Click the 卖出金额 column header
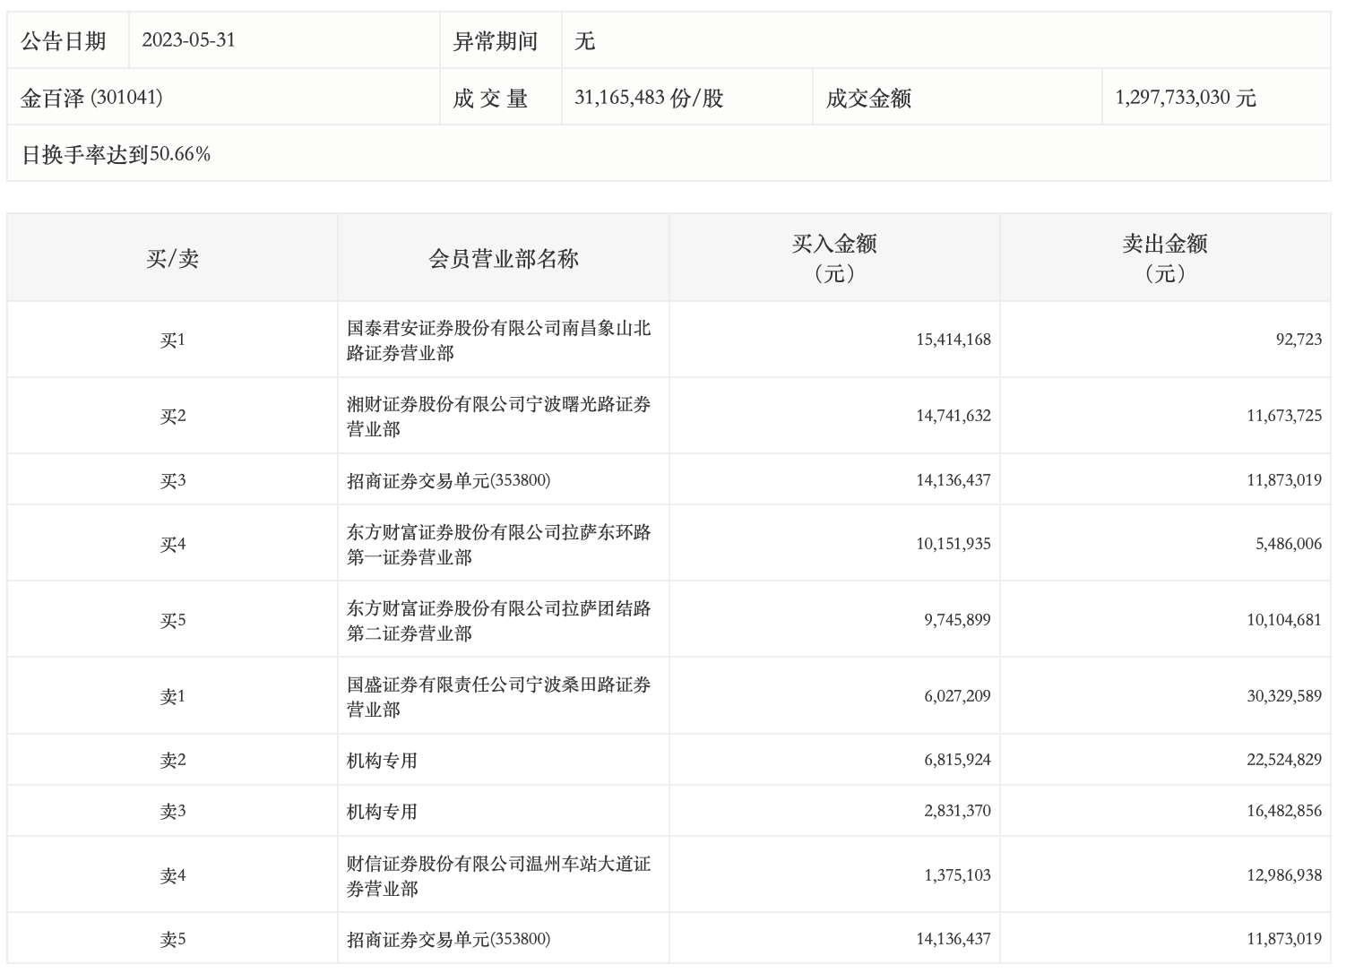 1164,257
